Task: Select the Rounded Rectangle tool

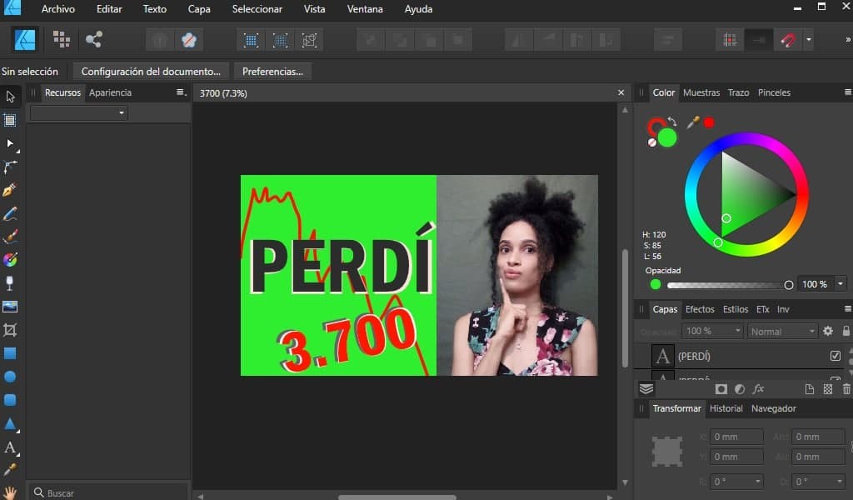Action: (x=10, y=400)
